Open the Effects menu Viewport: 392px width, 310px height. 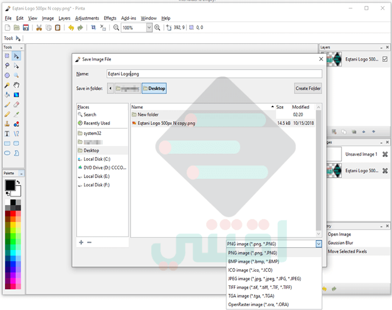pyautogui.click(x=110, y=18)
